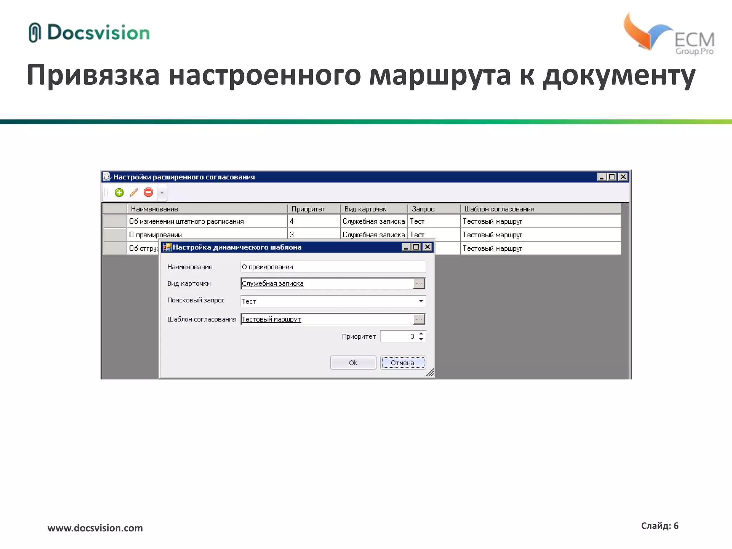Open the toolbar overflow dropdown arrow

click(162, 193)
